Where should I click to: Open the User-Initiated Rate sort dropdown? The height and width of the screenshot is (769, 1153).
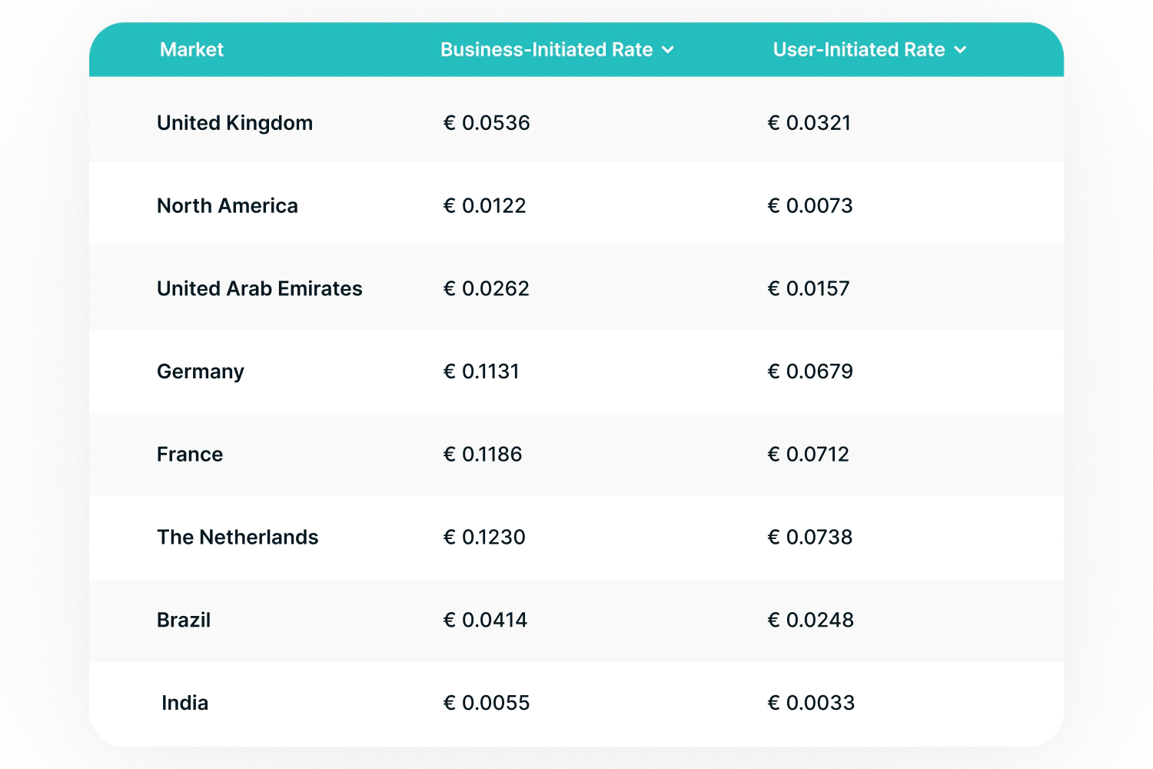(x=960, y=49)
